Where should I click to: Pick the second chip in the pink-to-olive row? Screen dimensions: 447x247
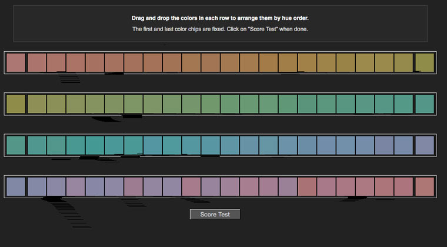point(37,63)
